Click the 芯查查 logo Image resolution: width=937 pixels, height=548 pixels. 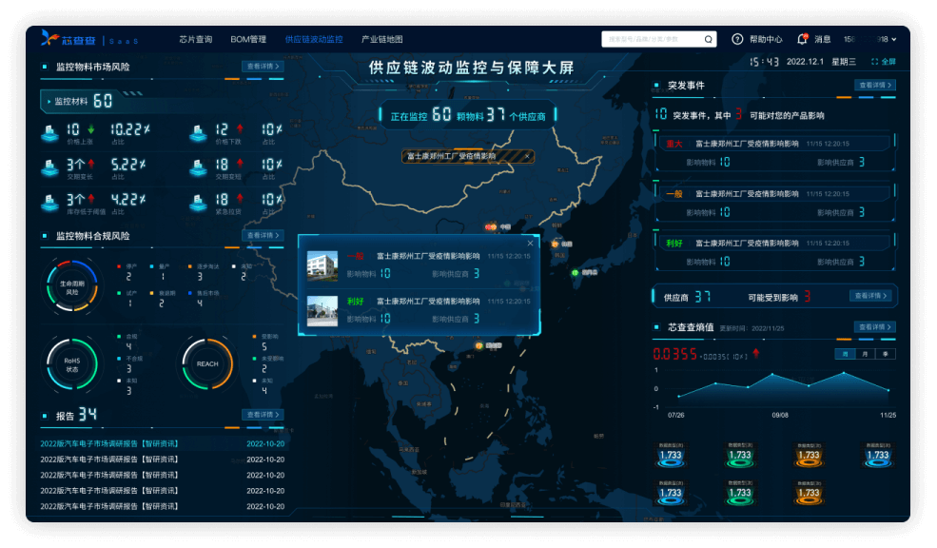(67, 39)
